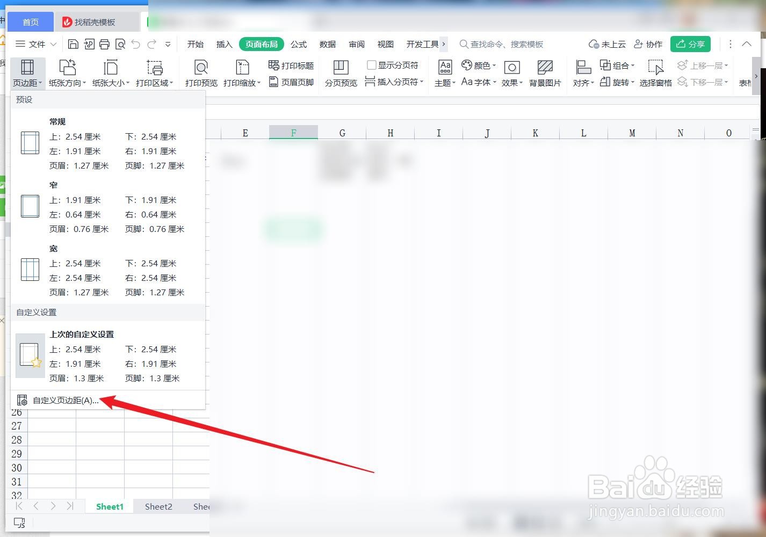The width and height of the screenshot is (766, 537).
Task: Open the quick access toolbar customize dropdown
Action: click(x=168, y=44)
